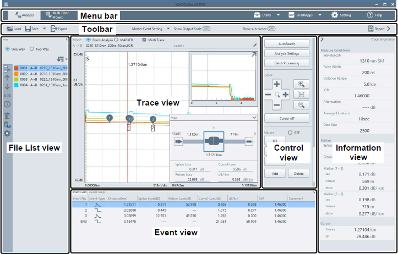Edit label with the pencil icon
Viewport: 398px width, 254px height.
(x=254, y=46)
